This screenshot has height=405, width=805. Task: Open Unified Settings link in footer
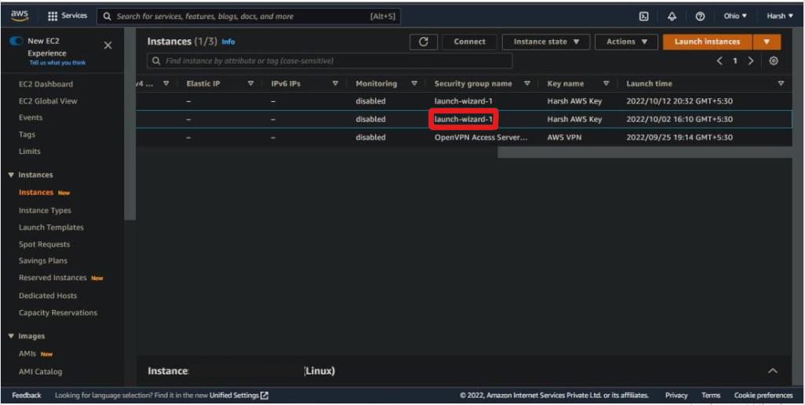[234, 396]
